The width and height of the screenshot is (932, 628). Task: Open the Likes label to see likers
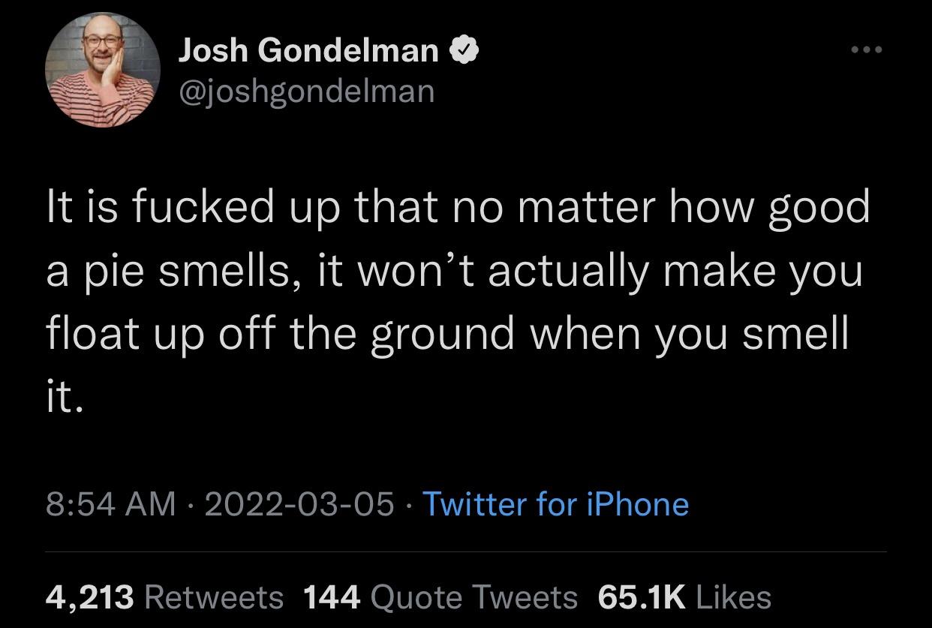point(733,597)
